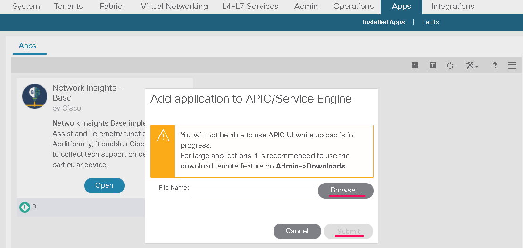Click the 'Admin->Downloads' bold text in warning
The height and width of the screenshot is (248, 523).
click(310, 166)
